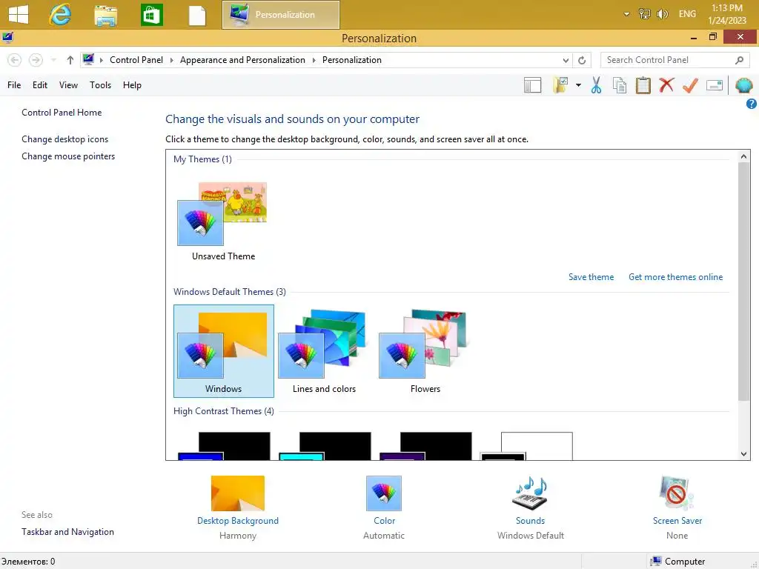Expand chevron after Appearance and Personalization

tap(314, 60)
